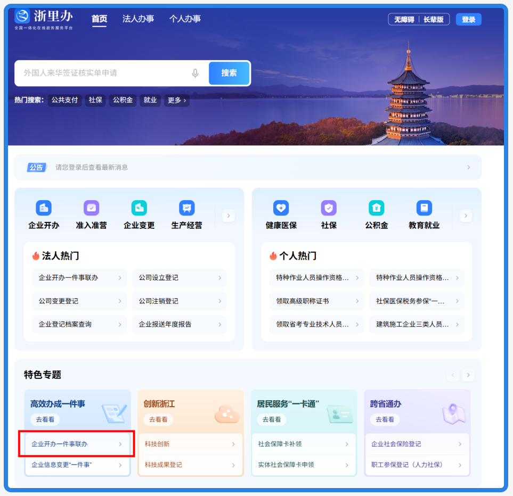This screenshot has height=496, width=513.
Task: Open the 教育就业 icon
Action: [425, 208]
